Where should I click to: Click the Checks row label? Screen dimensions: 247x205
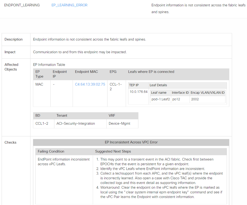click(11, 142)
